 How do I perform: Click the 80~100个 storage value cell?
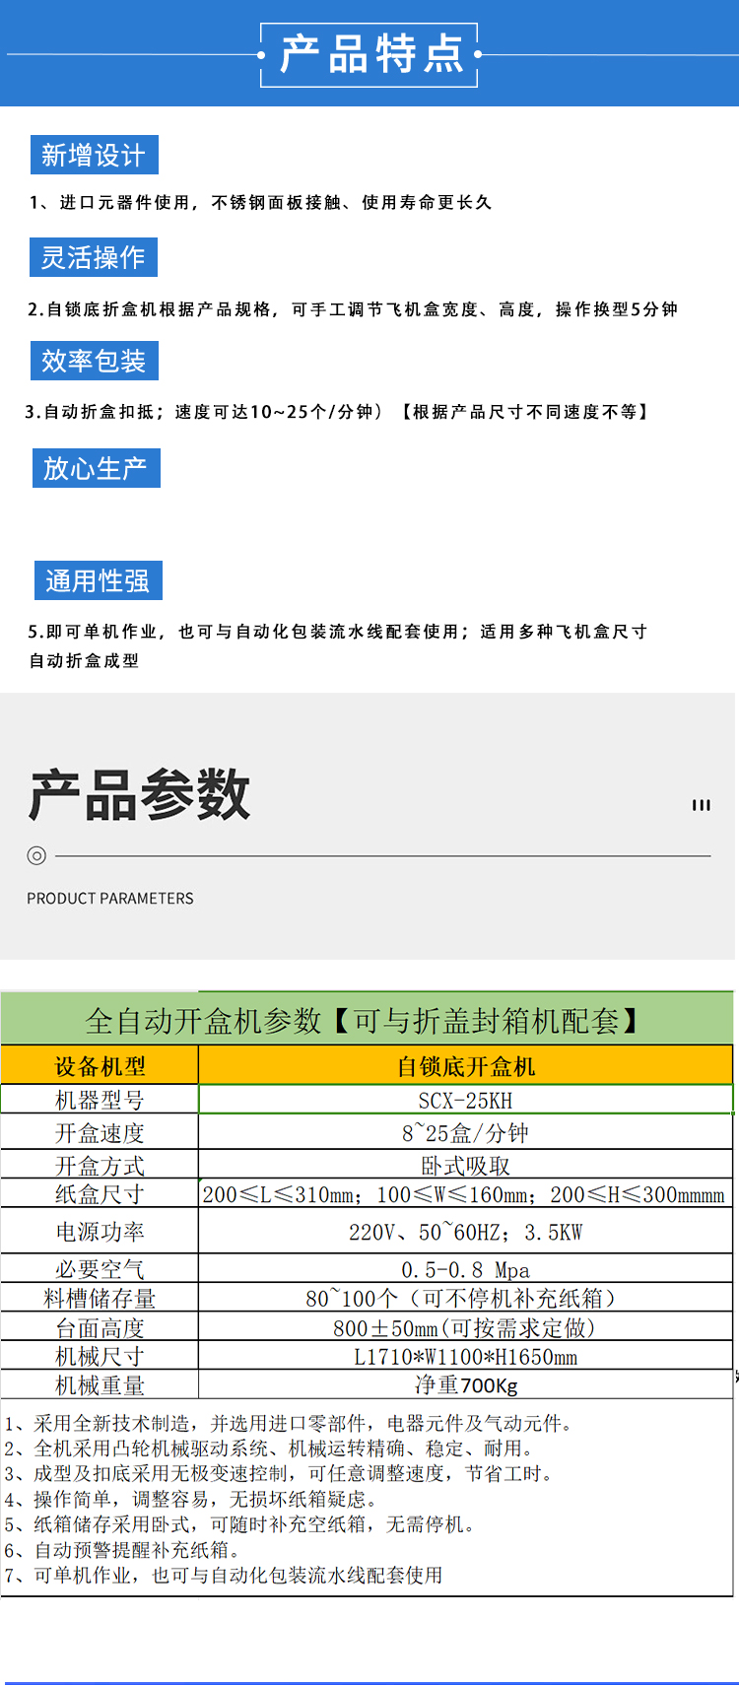466,1298
